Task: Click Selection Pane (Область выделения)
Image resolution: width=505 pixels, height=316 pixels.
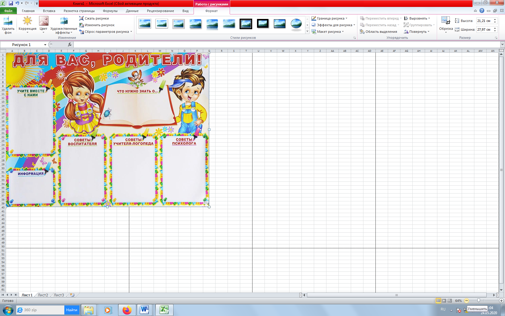Action: [378, 32]
